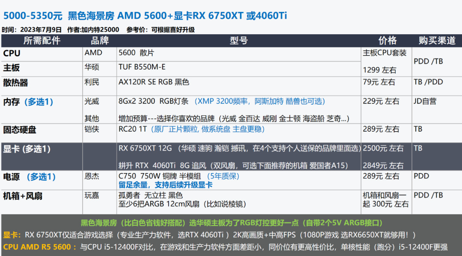This screenshot has width=462, height=256.
Task: Click the "2849元 左右" price text
Action: pyautogui.click(x=383, y=166)
